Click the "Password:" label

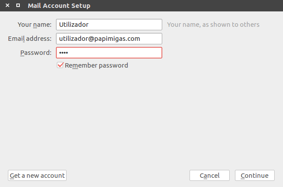[x=36, y=53]
